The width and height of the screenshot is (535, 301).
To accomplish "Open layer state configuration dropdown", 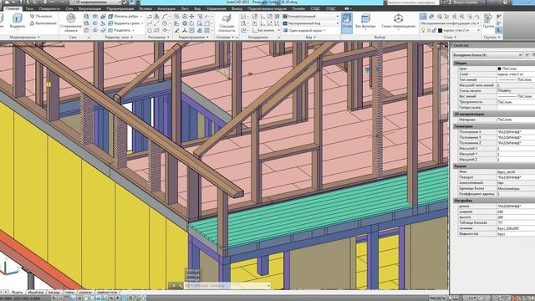I will coord(450,23).
